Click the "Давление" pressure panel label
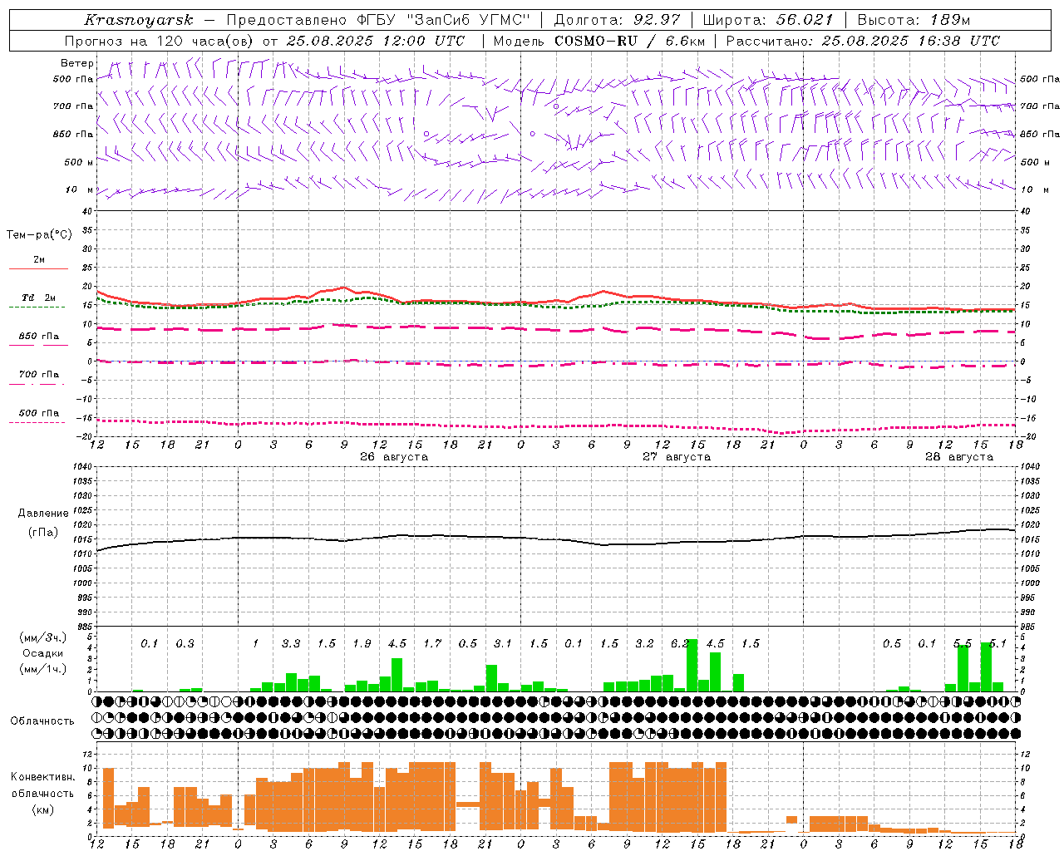This screenshot has width=1064, height=851. point(43,514)
